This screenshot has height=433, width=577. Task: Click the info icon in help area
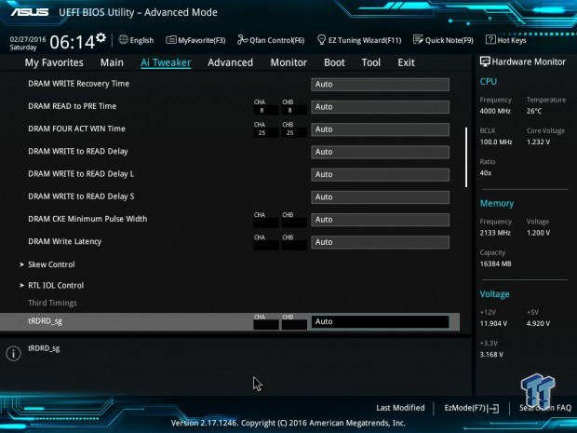pyautogui.click(x=13, y=354)
